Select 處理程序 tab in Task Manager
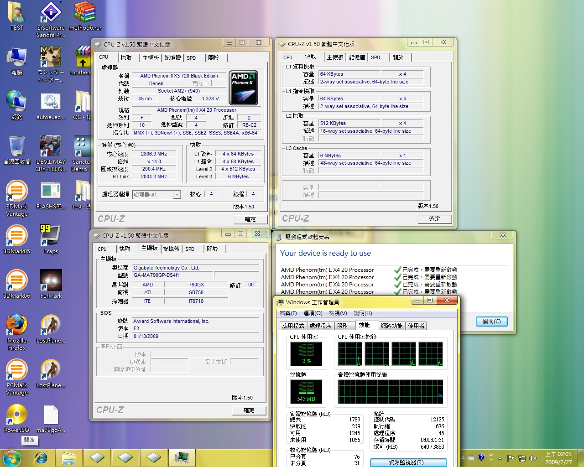Viewport: 584px width, 467px height. (320, 326)
